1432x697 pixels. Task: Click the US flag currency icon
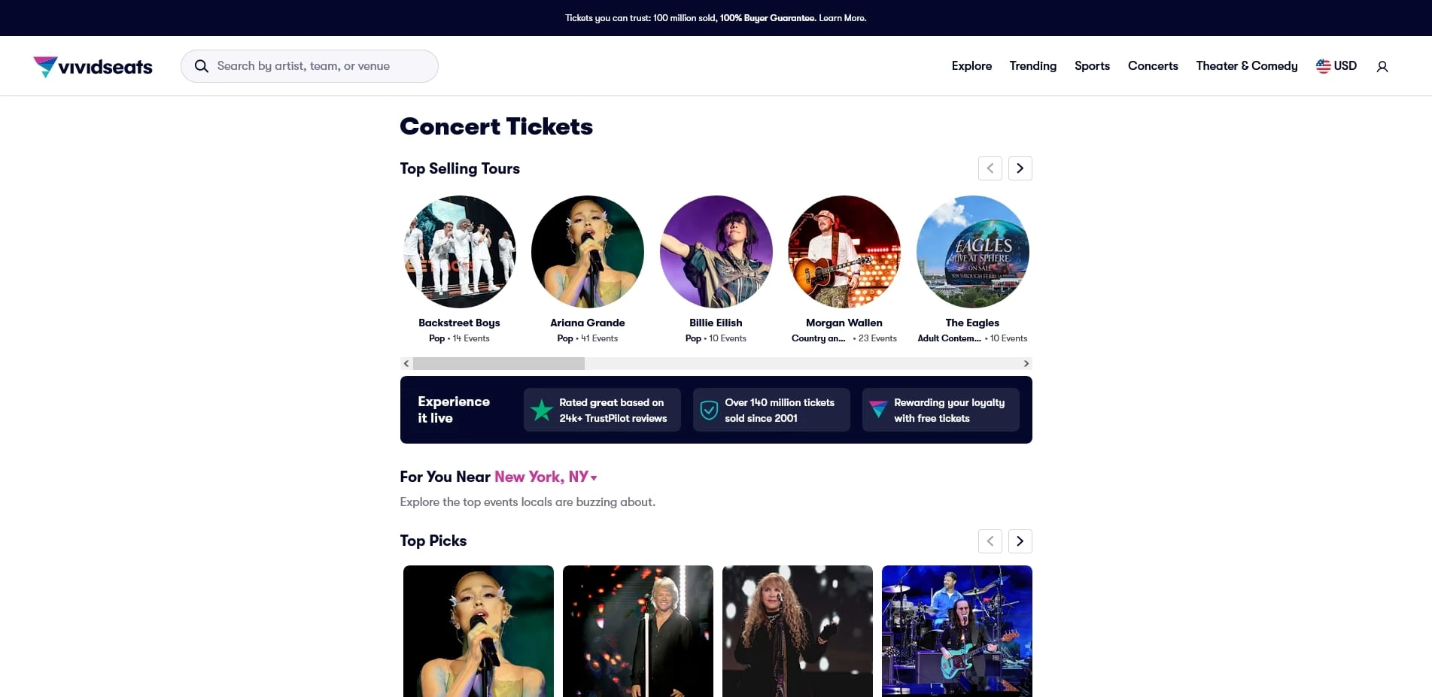click(x=1323, y=66)
